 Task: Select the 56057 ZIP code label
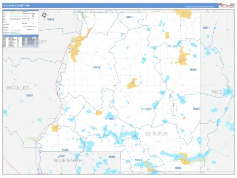(148, 109)
